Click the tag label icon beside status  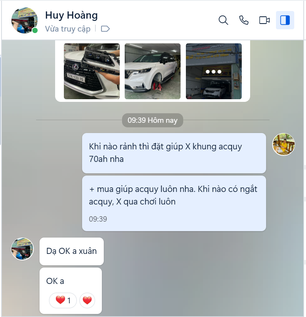pos(105,29)
